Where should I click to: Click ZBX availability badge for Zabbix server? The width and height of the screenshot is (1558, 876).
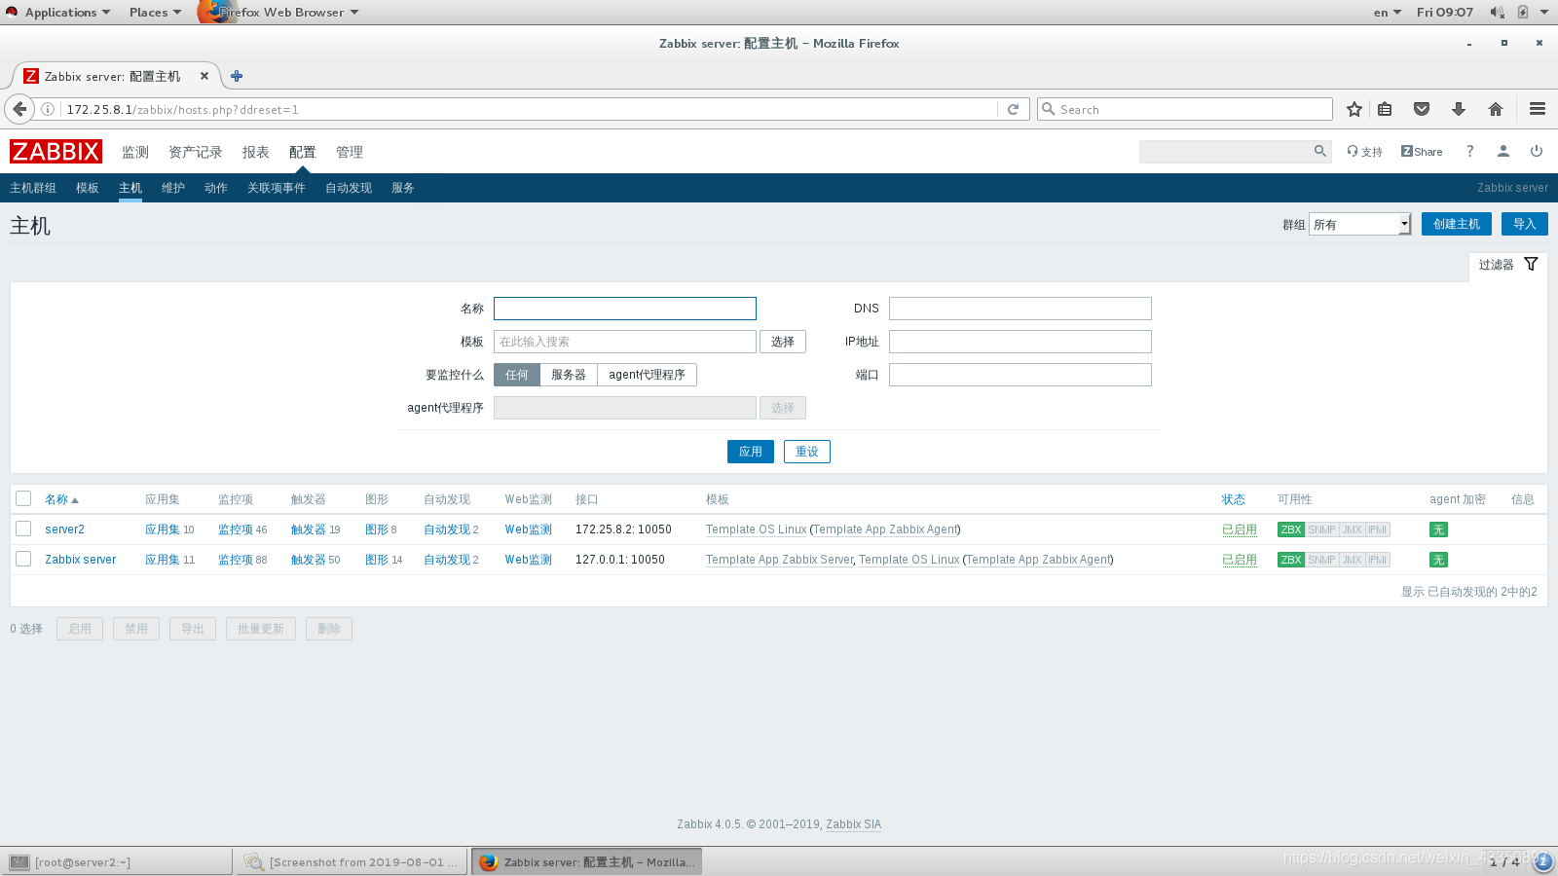pos(1291,560)
